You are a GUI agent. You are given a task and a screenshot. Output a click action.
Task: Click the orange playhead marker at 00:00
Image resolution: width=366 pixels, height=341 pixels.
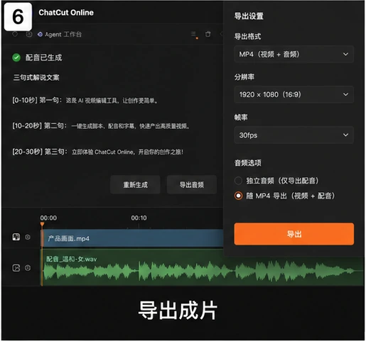pyautogui.click(x=42, y=224)
